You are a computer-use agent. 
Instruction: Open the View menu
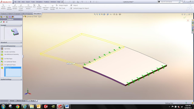tap(23, 2)
